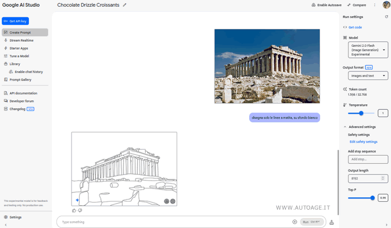Open the user profile avatar
391x228 pixels.
(385, 5)
